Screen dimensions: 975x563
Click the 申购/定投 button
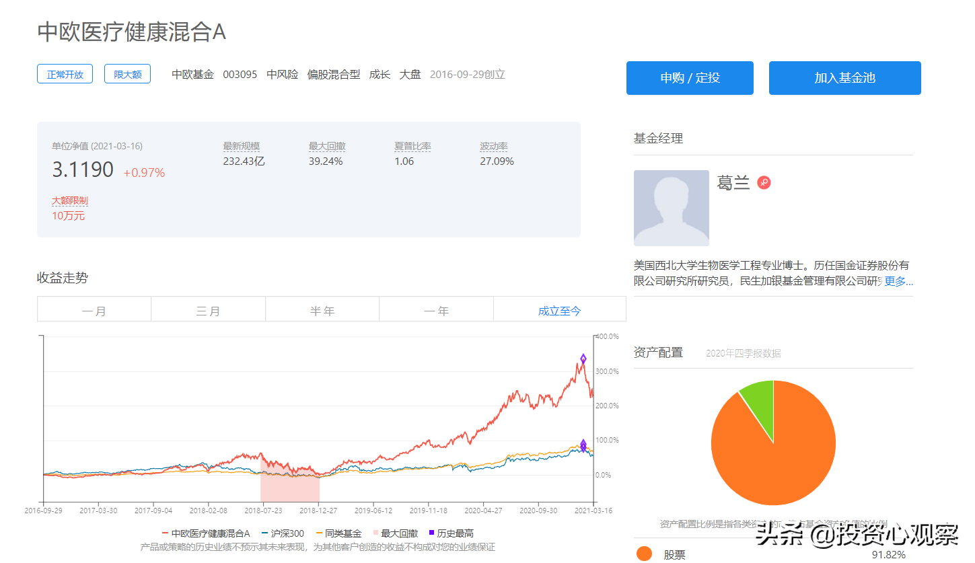click(x=689, y=78)
